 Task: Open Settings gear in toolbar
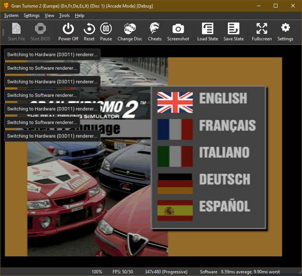point(285,32)
